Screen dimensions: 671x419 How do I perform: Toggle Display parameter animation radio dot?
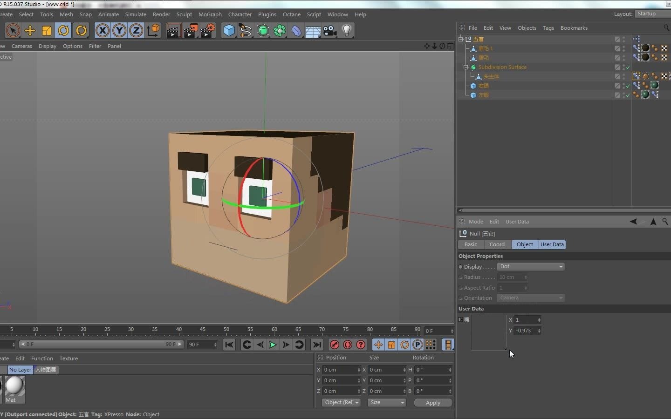[x=461, y=267]
